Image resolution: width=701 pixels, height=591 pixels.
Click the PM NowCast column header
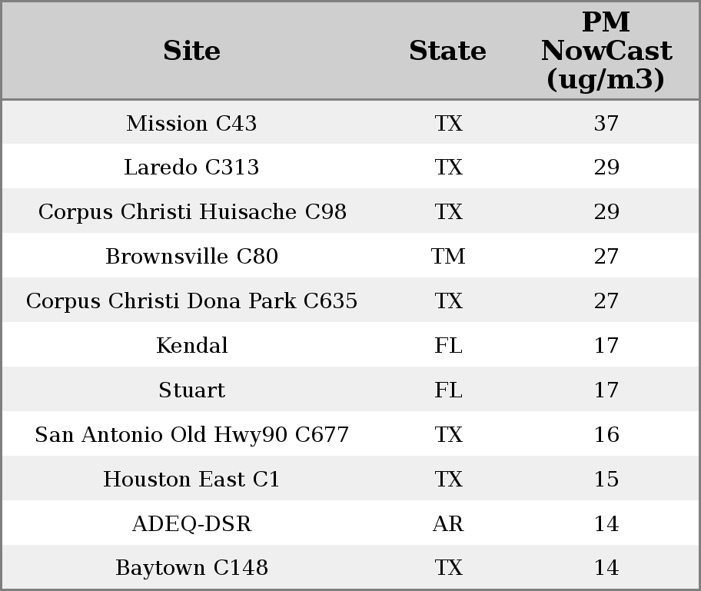606,51
